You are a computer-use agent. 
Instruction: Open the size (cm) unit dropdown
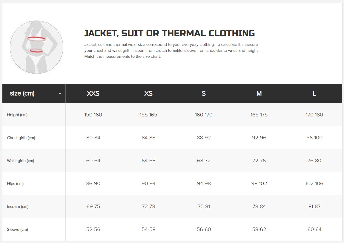34,94
